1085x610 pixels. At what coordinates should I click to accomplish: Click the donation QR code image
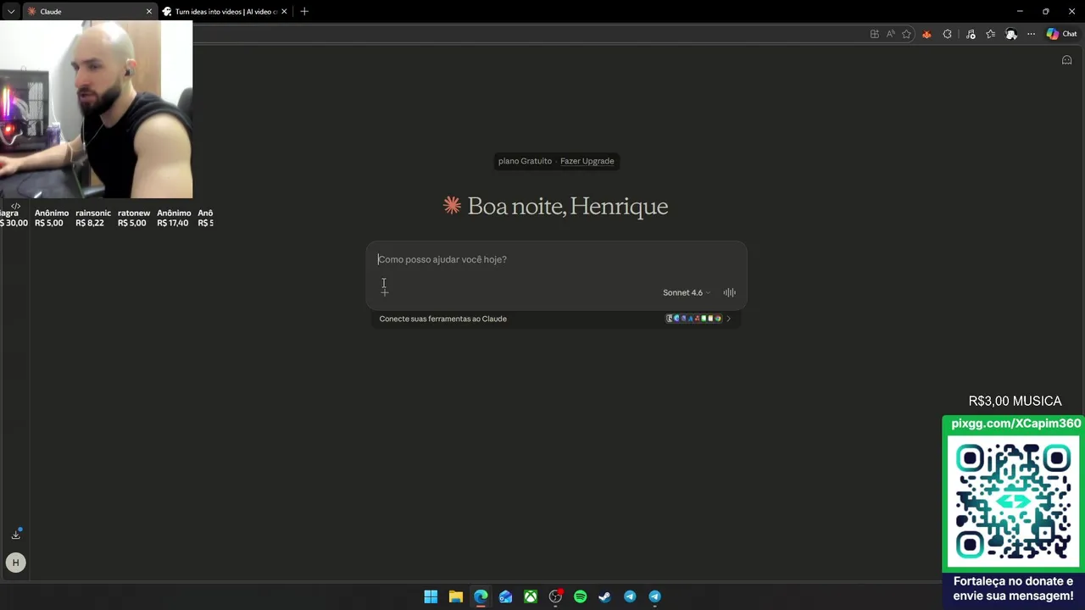click(x=1013, y=502)
